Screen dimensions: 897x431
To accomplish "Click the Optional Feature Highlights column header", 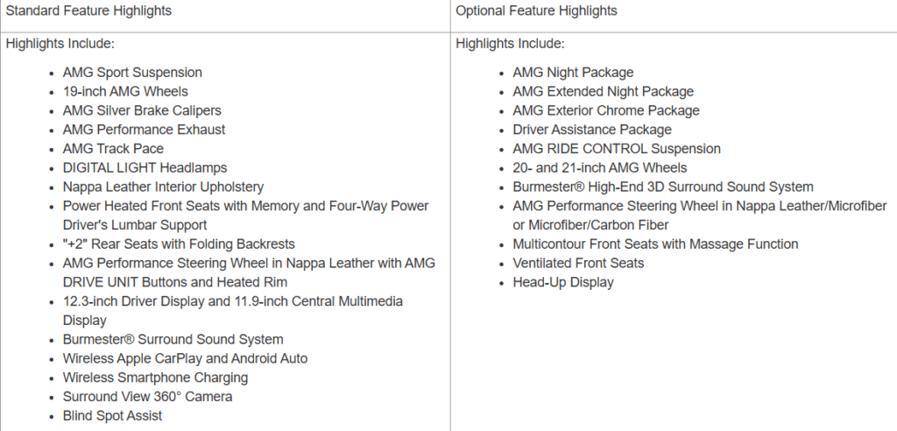I will tap(536, 11).
